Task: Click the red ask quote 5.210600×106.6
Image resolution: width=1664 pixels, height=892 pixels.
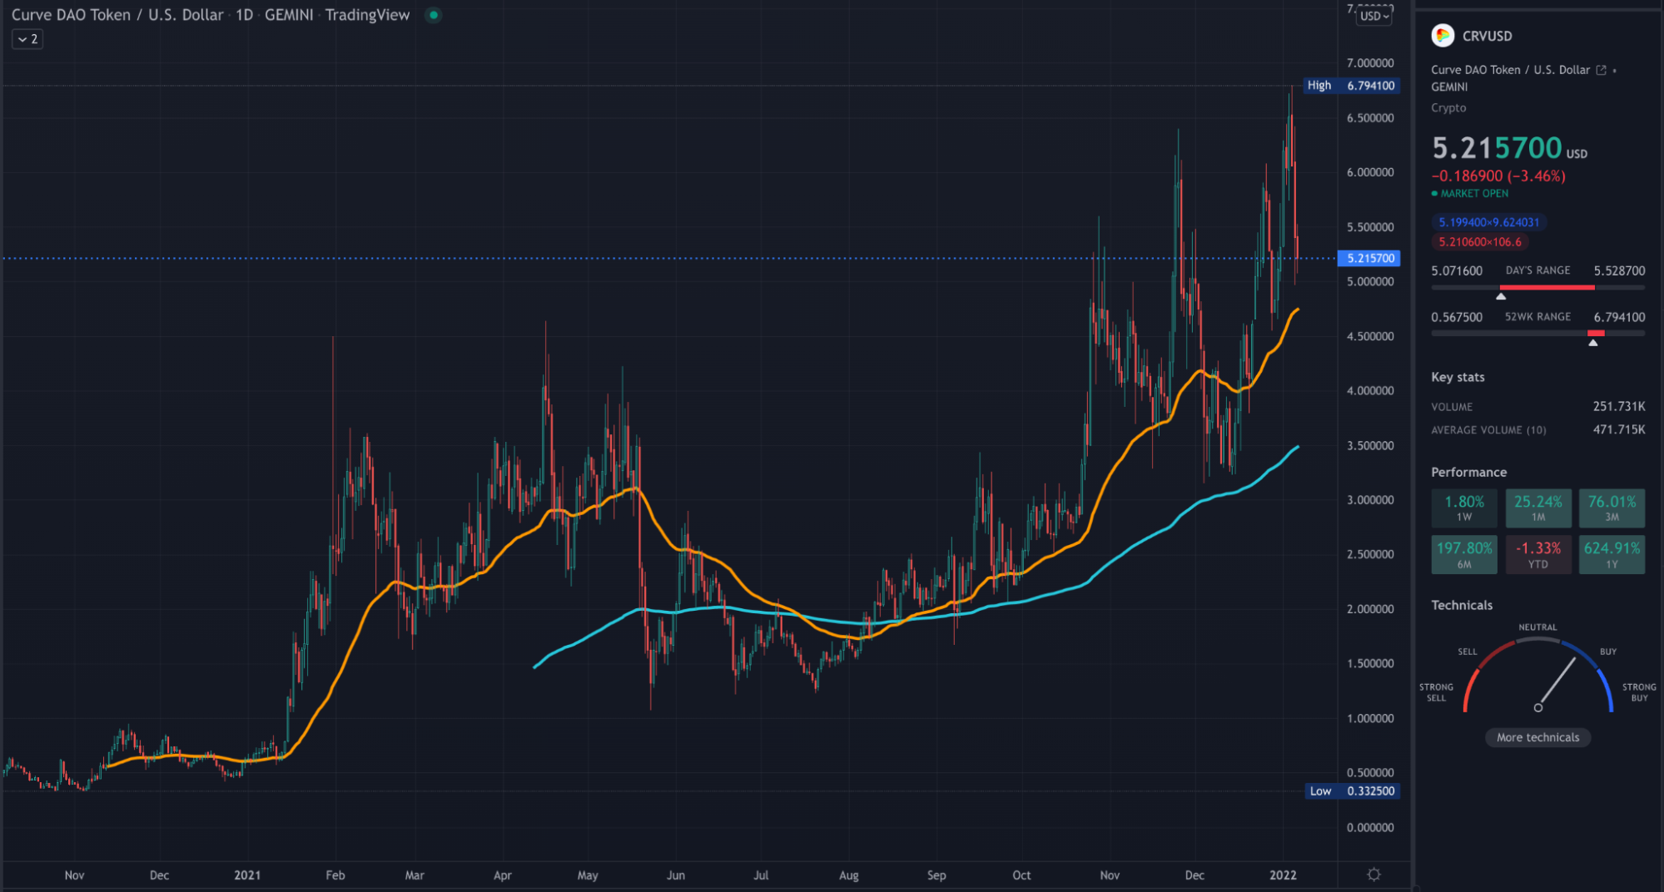Action: point(1479,242)
